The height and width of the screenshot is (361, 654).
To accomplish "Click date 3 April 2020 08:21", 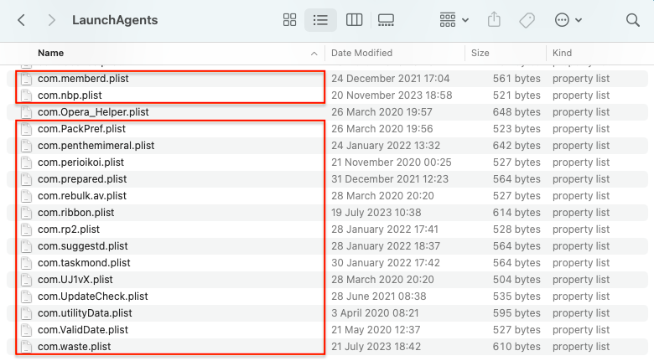I will [375, 312].
